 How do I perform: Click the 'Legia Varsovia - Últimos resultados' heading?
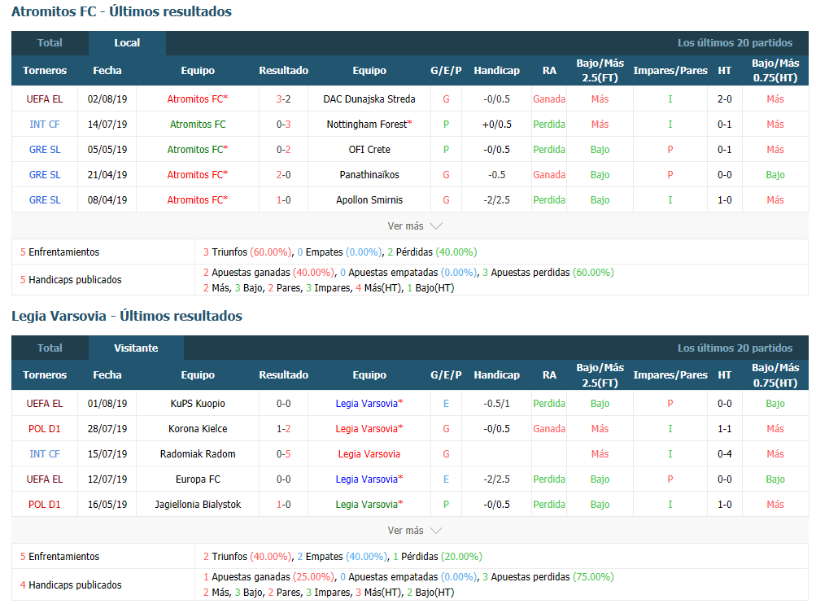[127, 316]
